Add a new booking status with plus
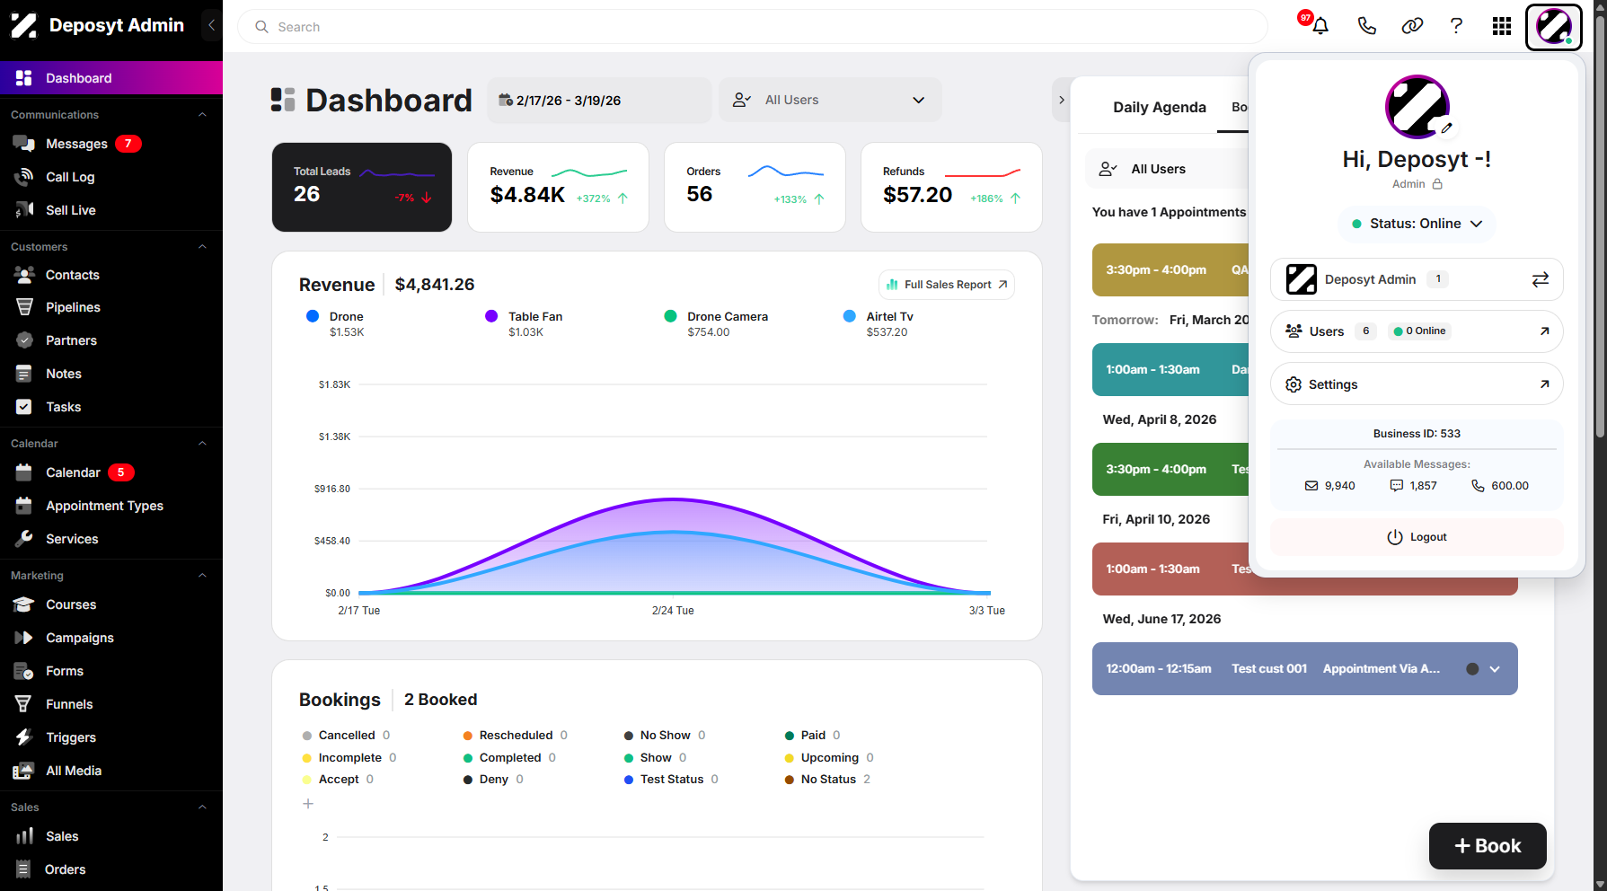Viewport: 1607px width, 891px height. (x=308, y=804)
